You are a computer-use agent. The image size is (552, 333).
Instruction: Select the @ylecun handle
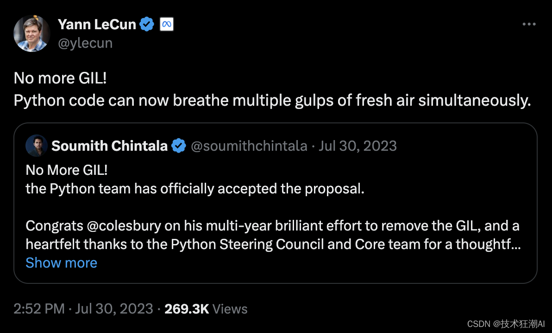coord(85,43)
